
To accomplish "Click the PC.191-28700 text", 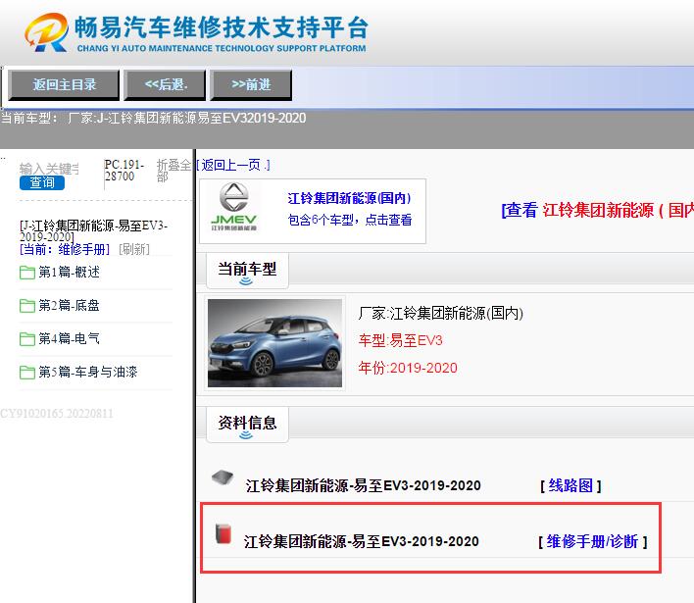I will [124, 171].
